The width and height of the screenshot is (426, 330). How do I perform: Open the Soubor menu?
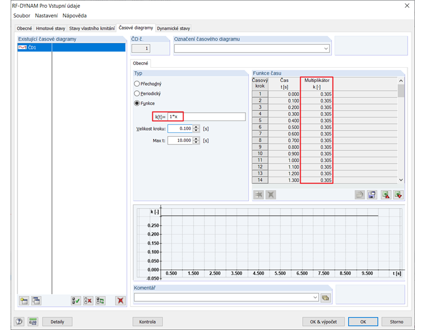22,16
